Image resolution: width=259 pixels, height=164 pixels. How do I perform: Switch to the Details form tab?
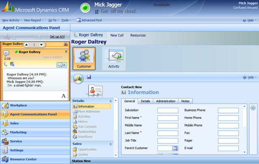click(145, 101)
